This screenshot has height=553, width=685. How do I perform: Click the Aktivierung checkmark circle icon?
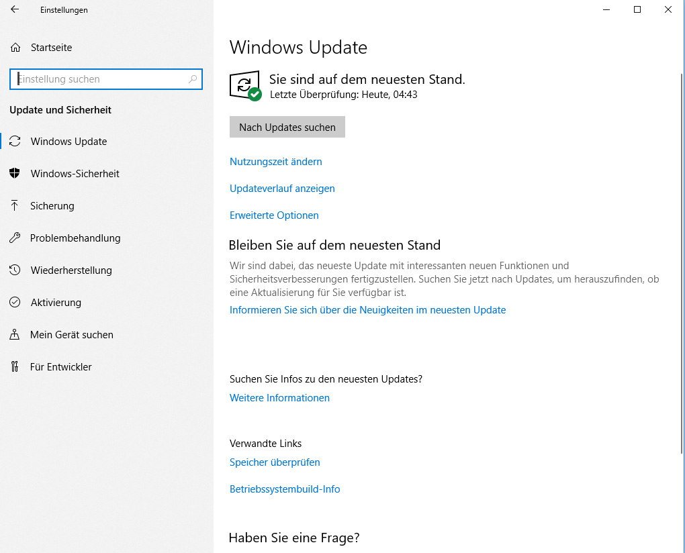coord(15,302)
